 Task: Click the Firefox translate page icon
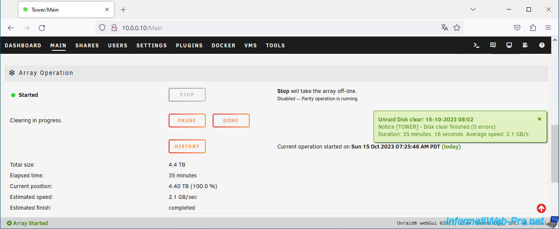coord(445,28)
